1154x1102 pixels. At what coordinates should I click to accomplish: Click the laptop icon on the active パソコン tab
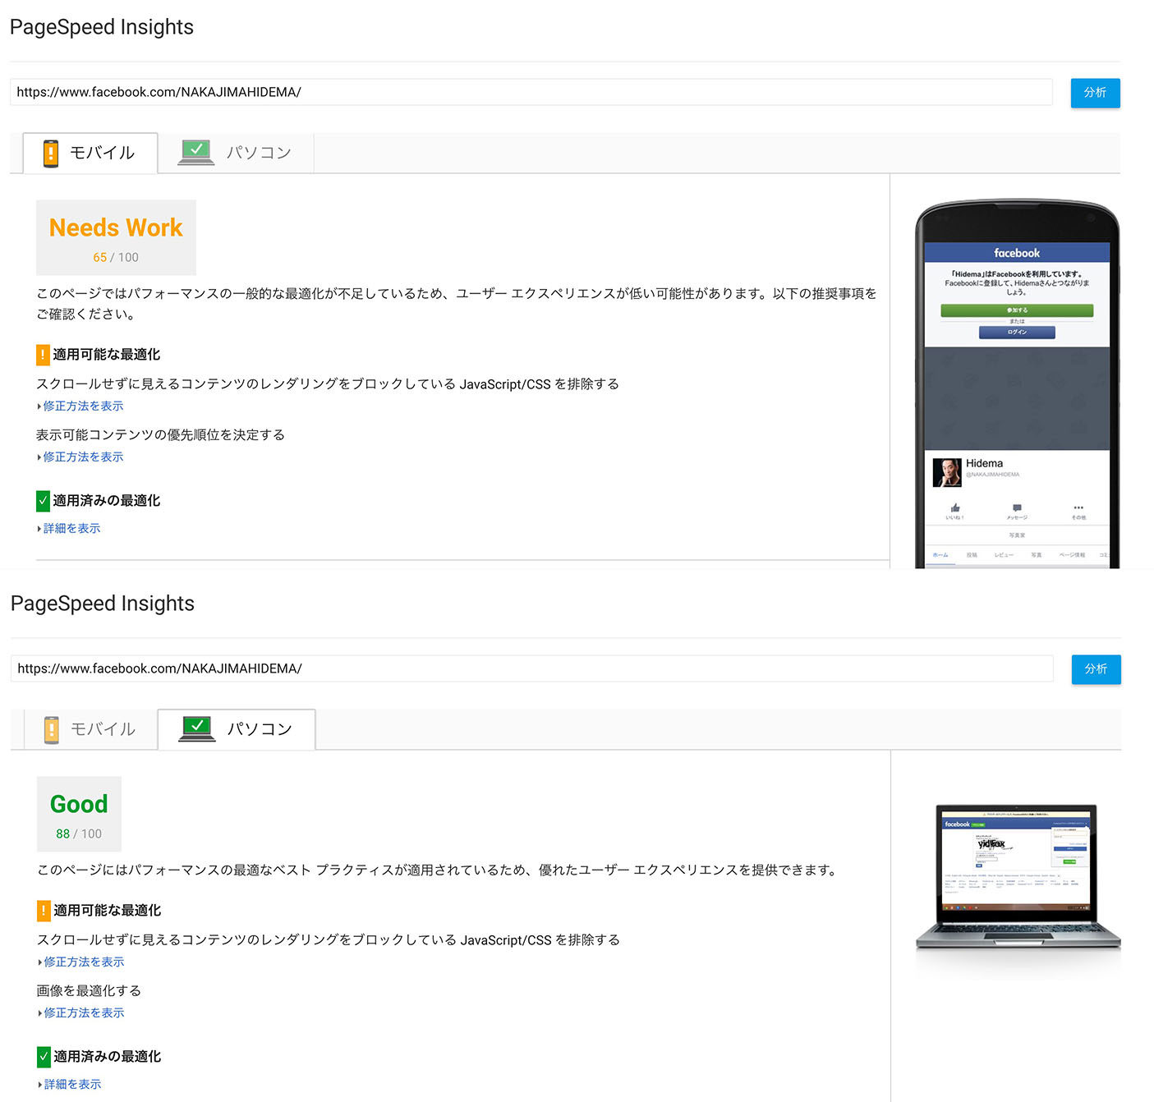tap(197, 728)
